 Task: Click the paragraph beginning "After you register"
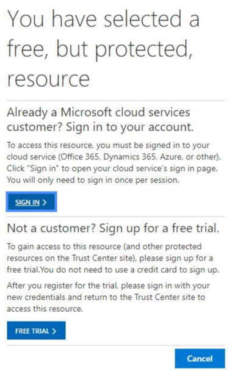click(x=108, y=297)
